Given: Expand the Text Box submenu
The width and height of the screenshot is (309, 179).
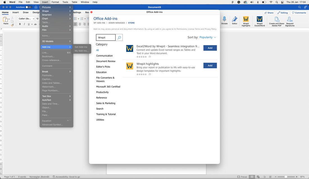Looking at the screenshot, I should (56, 96).
